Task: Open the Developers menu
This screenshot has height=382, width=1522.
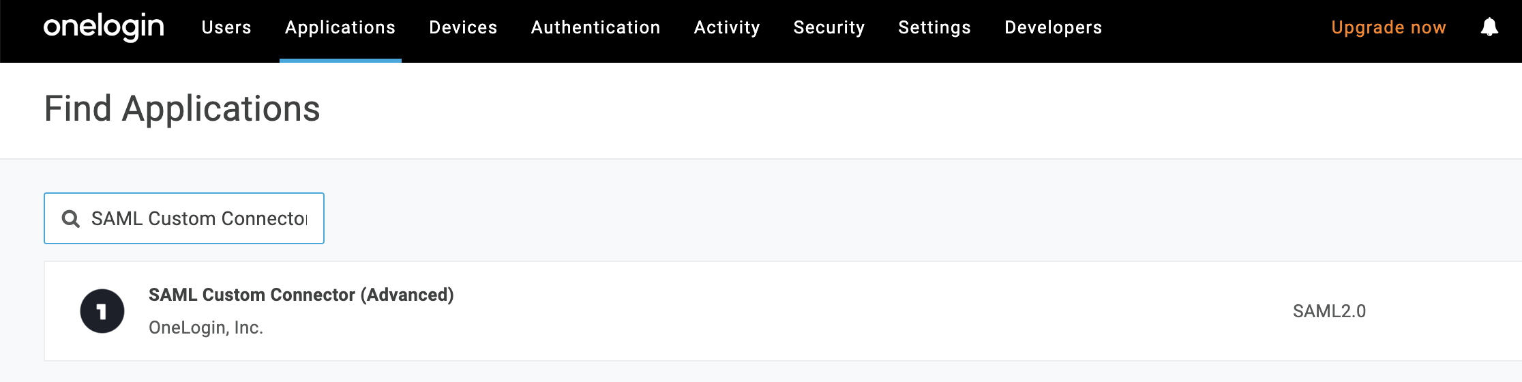Action: (1053, 27)
